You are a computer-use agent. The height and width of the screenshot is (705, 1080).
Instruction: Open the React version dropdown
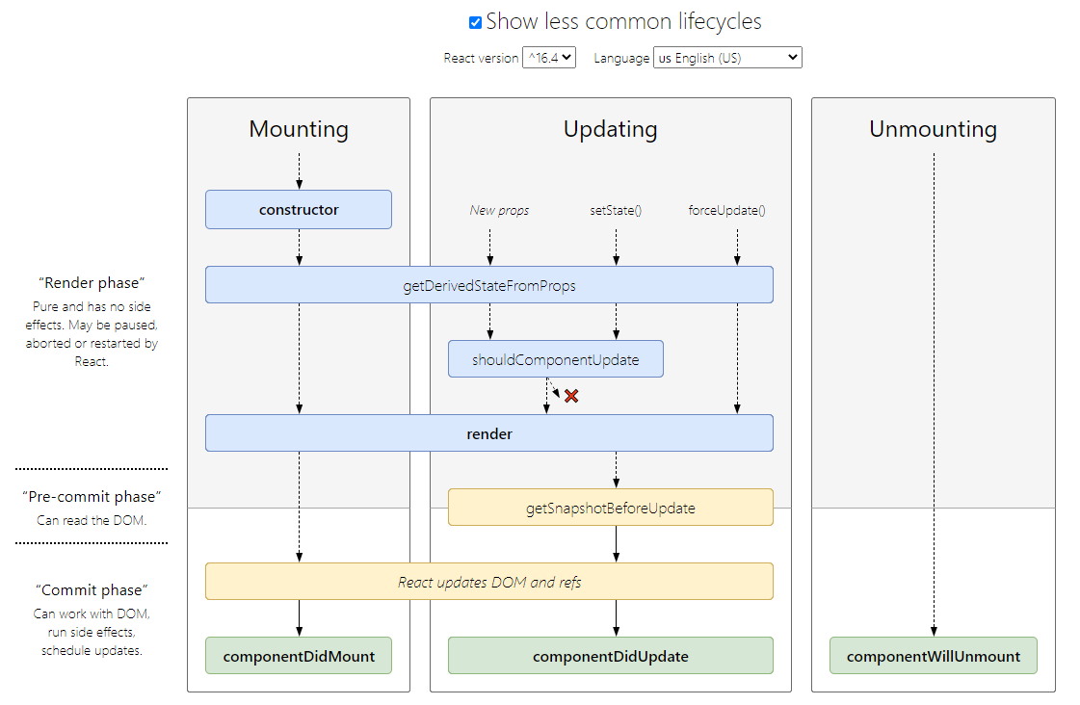(549, 58)
